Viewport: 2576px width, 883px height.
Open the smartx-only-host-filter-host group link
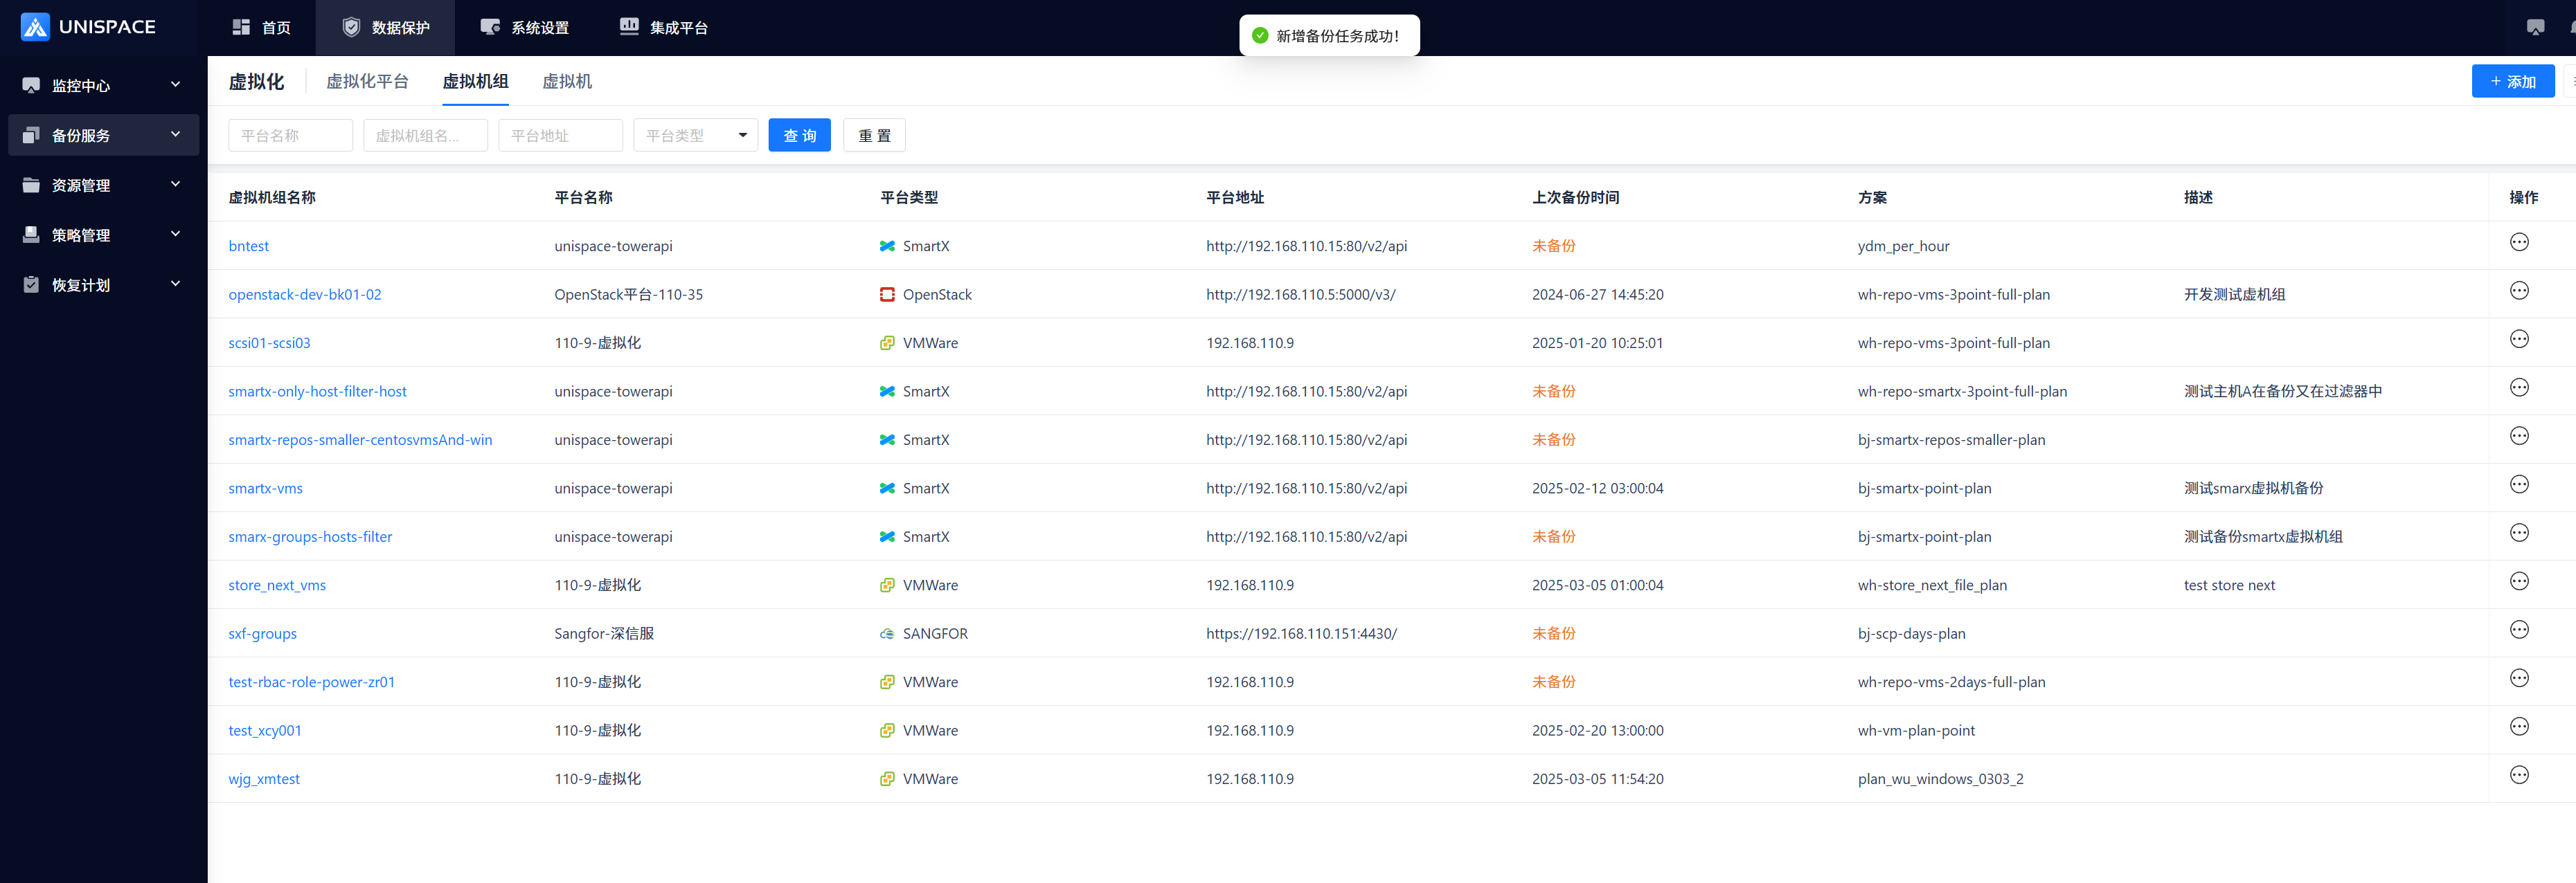[317, 392]
